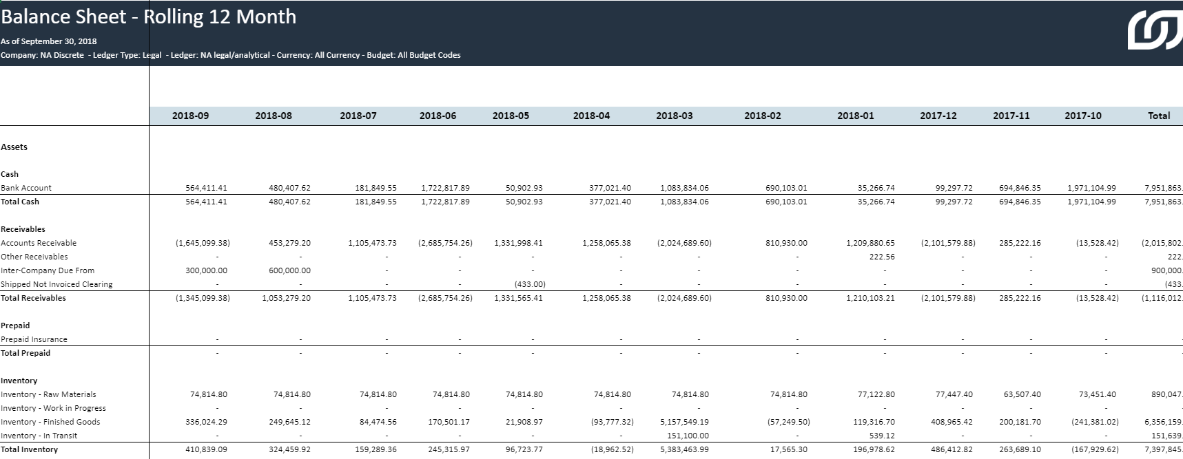Select the 2018-09 column header
Screen dimensions: 1183x459
190,116
